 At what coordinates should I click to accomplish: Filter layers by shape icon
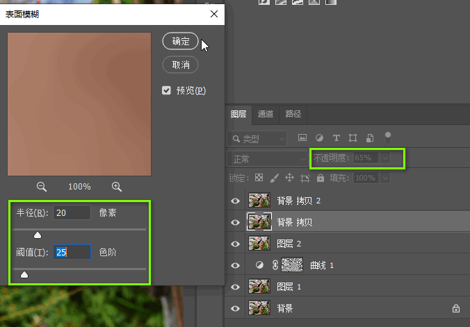coord(352,137)
